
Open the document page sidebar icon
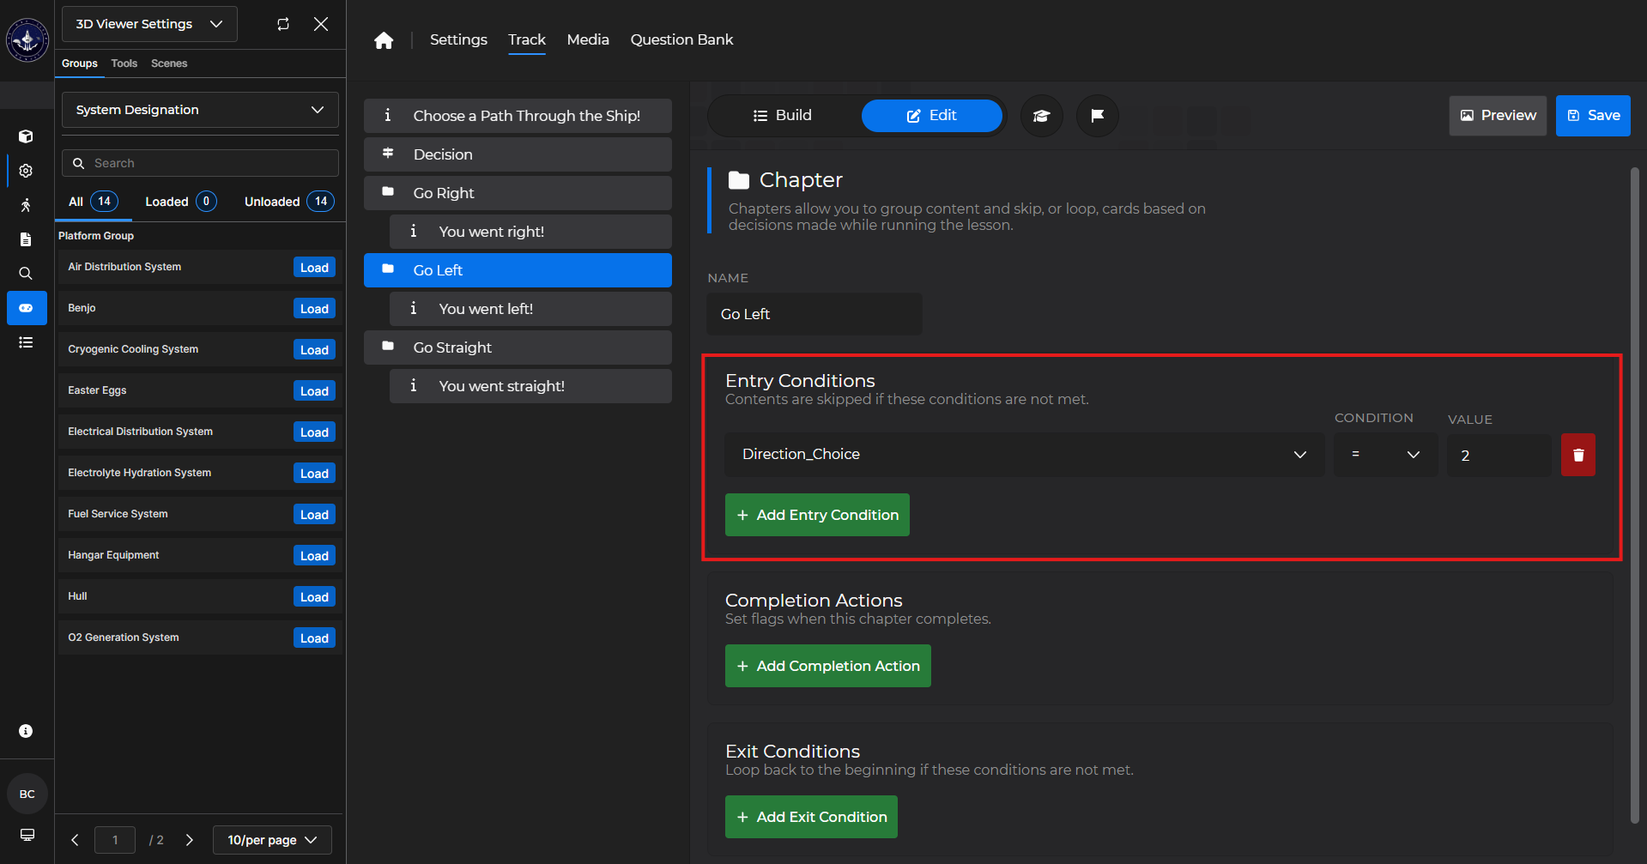pyautogui.click(x=26, y=239)
